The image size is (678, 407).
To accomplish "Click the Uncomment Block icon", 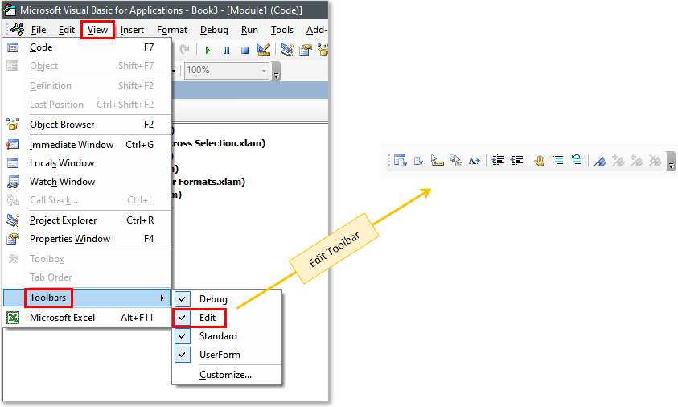I will tap(577, 161).
